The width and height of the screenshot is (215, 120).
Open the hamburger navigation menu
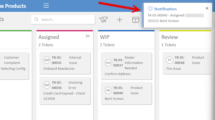(46, 6)
